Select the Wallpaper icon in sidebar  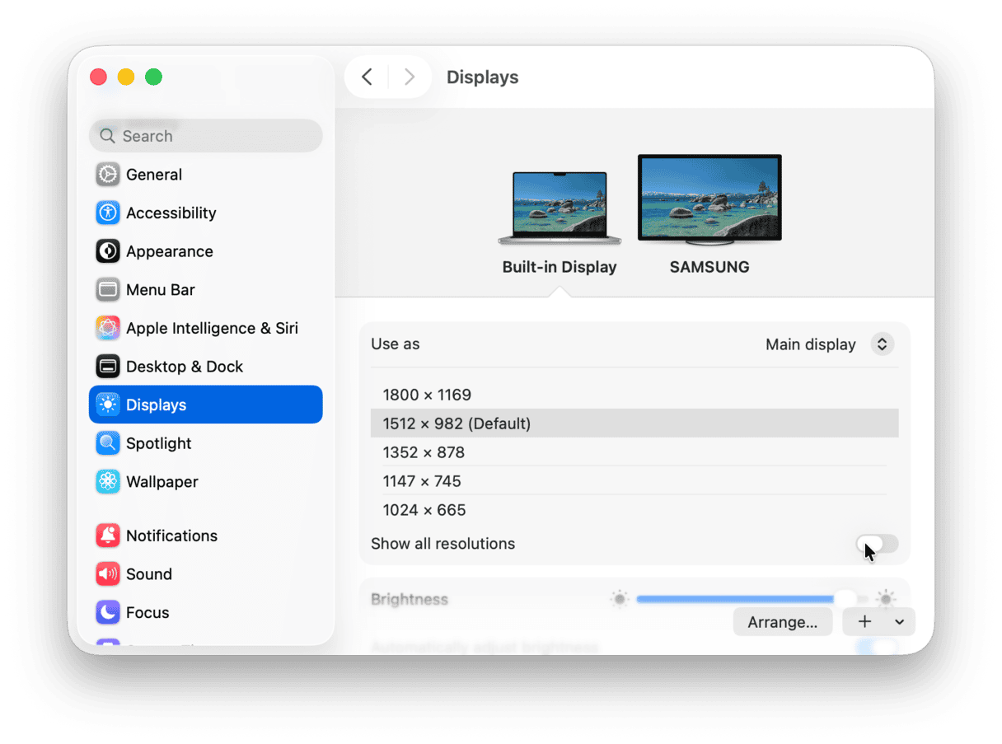tap(108, 482)
